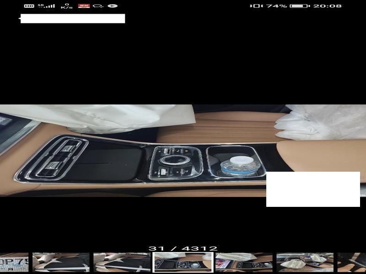The width and height of the screenshot is (366, 274).
Task: Open the partially visible last thumbnail
Action: 352,263
